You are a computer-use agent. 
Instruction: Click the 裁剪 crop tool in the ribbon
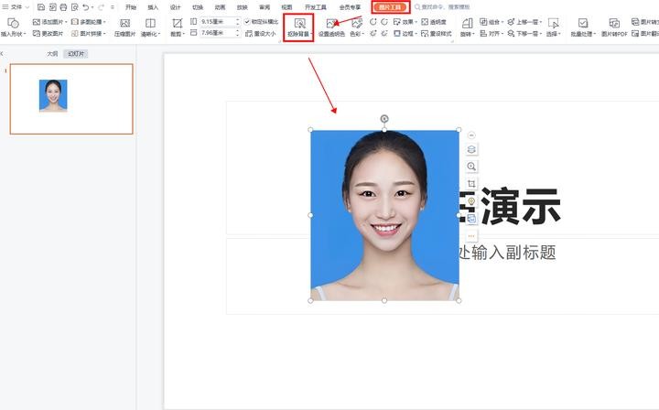point(177,27)
